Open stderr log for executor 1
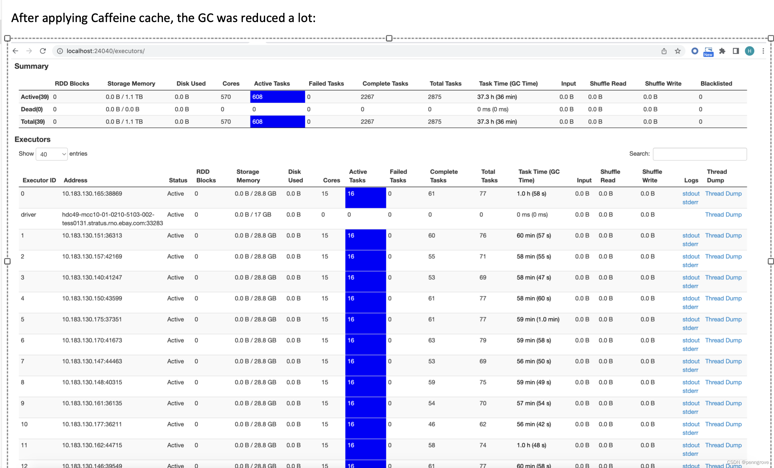 (690, 244)
